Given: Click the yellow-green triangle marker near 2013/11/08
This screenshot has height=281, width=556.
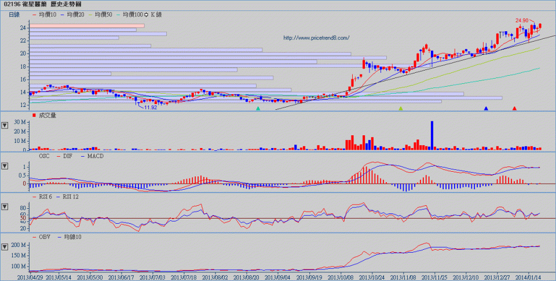Looking at the screenshot, I should [400, 108].
